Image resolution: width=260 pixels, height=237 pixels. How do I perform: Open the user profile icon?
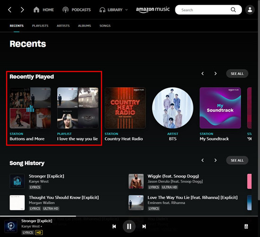click(250, 9)
